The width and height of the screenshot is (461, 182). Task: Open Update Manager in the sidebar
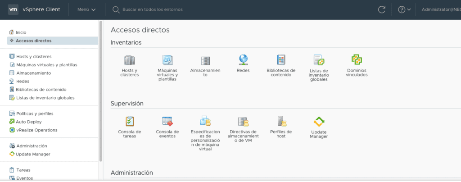tap(30, 154)
